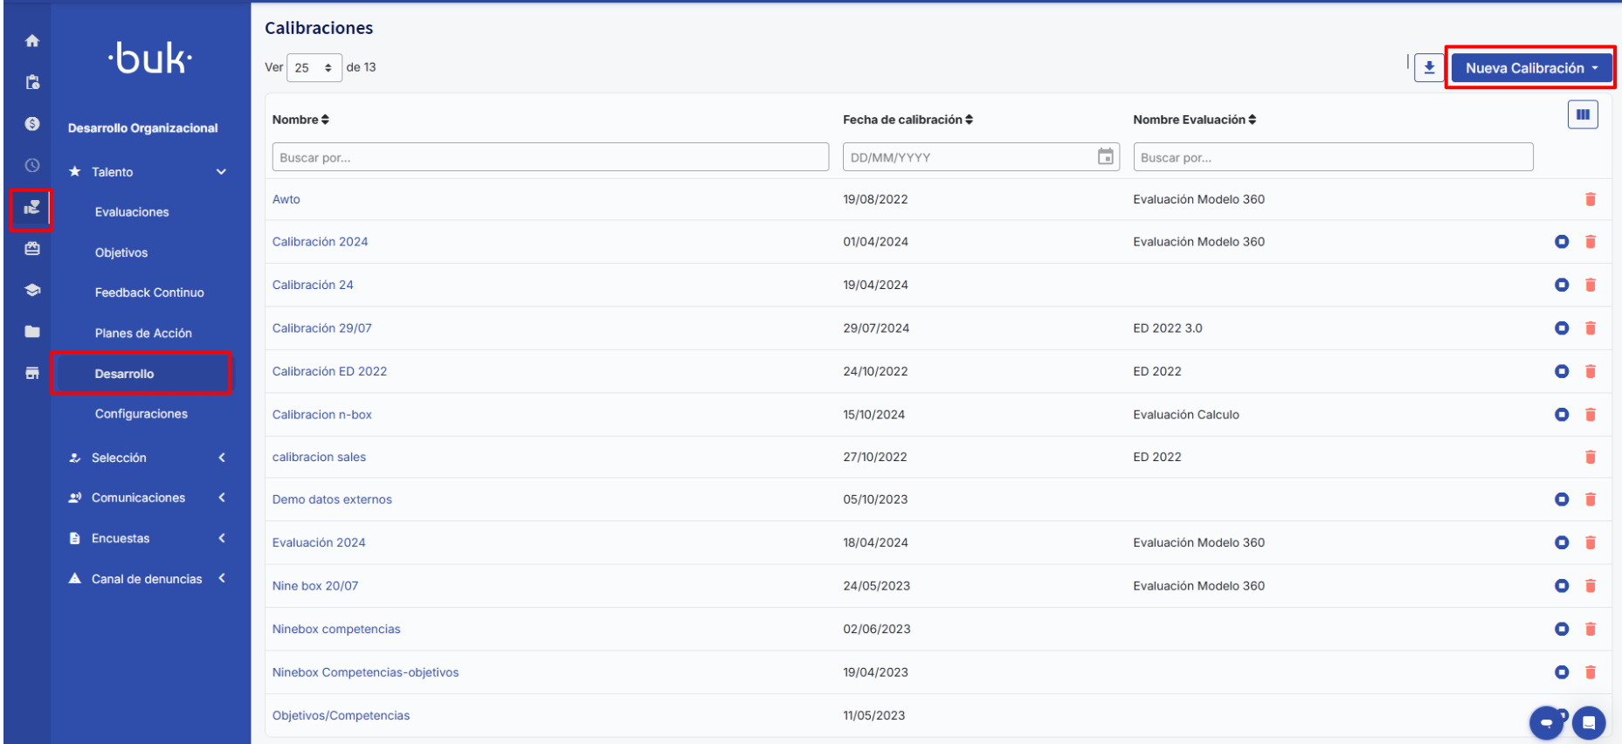Expand the Selección menu section
The image size is (1622, 744).
222,458
